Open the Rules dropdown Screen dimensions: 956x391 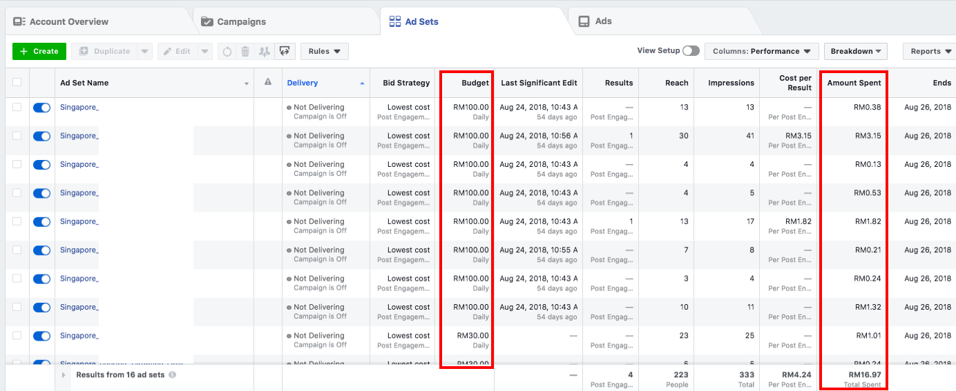[325, 52]
